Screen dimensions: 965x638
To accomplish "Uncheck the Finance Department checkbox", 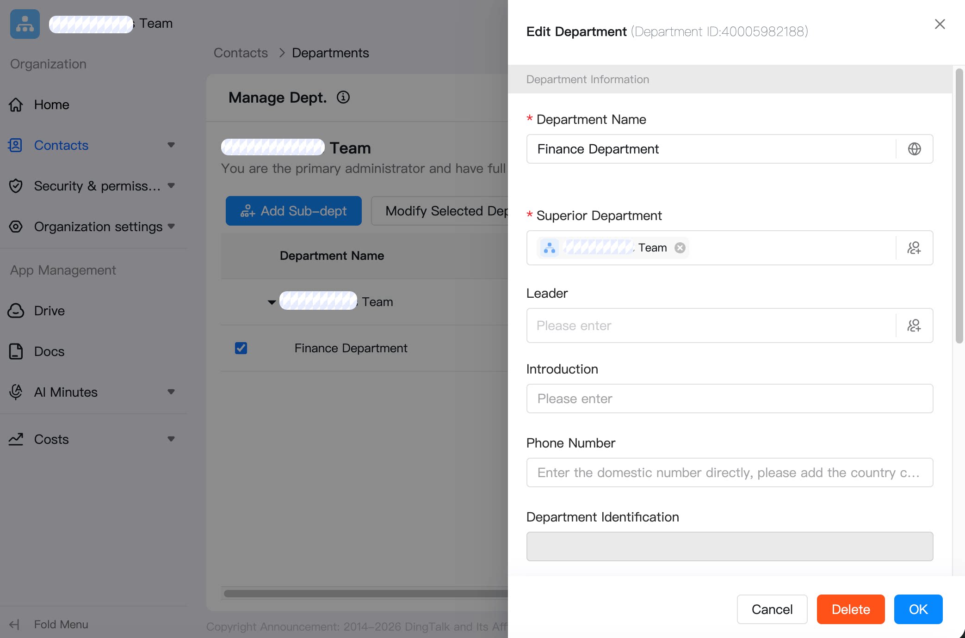I will (x=241, y=348).
